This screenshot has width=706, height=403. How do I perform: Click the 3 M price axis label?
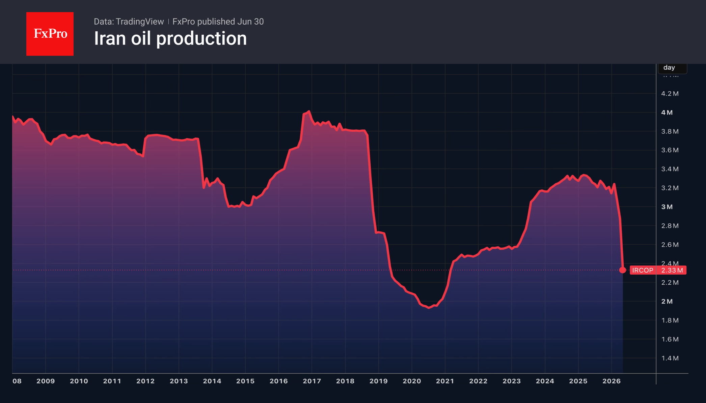coord(667,207)
